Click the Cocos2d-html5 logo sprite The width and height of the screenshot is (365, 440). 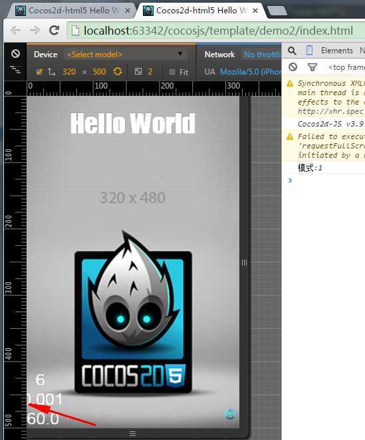coord(133,312)
